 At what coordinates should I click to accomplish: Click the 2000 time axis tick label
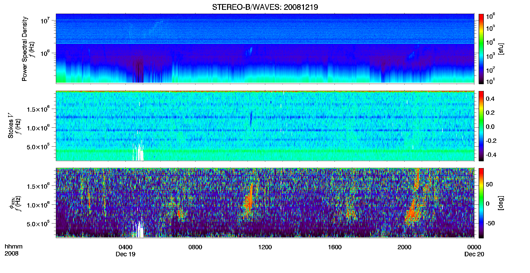click(404, 247)
